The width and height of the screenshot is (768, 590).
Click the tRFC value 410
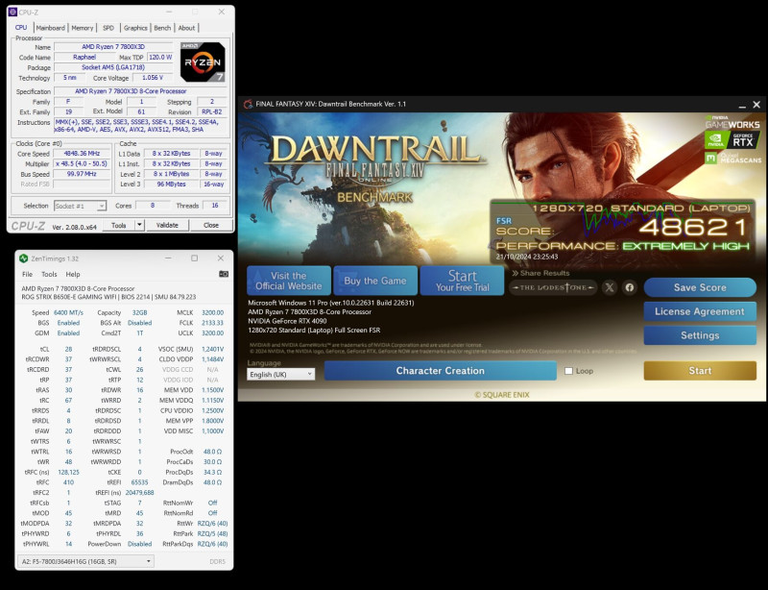click(x=68, y=482)
